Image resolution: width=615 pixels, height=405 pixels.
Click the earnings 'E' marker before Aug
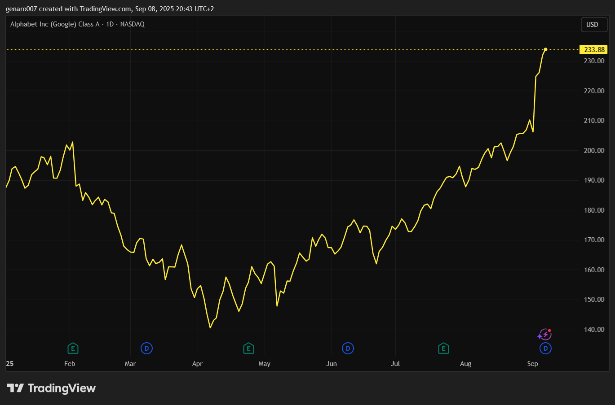pos(443,348)
